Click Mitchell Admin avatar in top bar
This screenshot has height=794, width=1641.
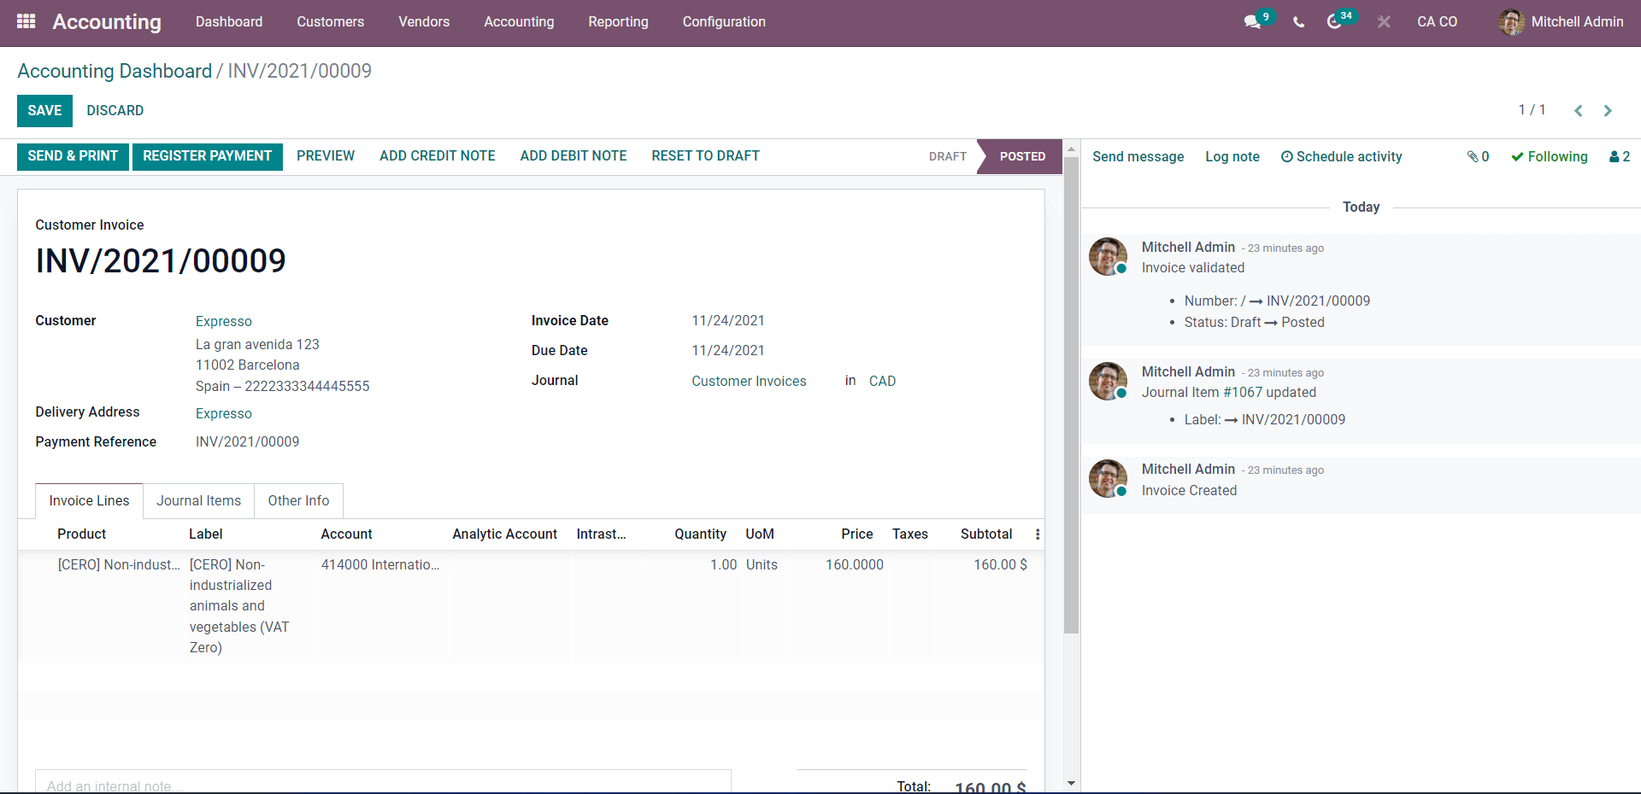pos(1511,22)
